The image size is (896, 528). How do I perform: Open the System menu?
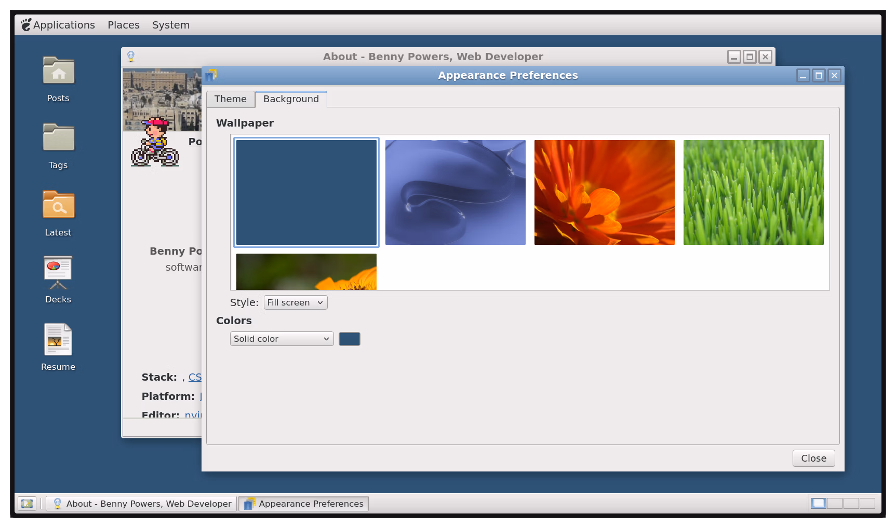click(x=170, y=24)
